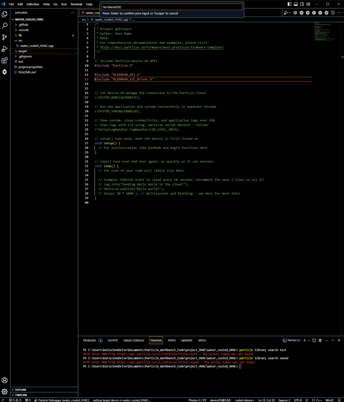Open the Run and Debug view
344x402 pixels.
[x=5, y=49]
